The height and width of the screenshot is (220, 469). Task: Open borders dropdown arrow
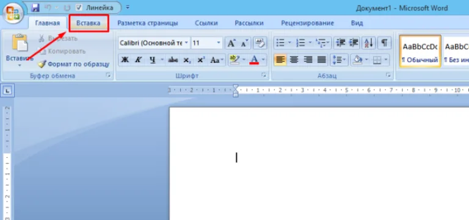coord(387,60)
